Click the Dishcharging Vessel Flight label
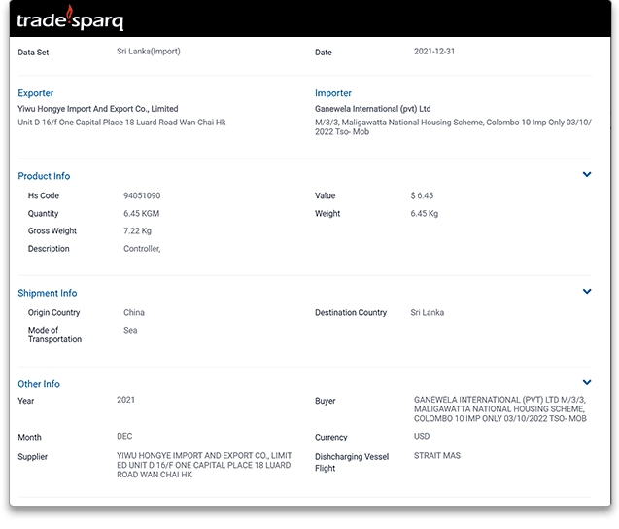Viewport: 619px width, 529px height. [x=352, y=462]
